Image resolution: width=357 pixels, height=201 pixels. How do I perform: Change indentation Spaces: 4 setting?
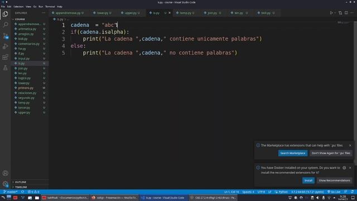(x=248, y=192)
